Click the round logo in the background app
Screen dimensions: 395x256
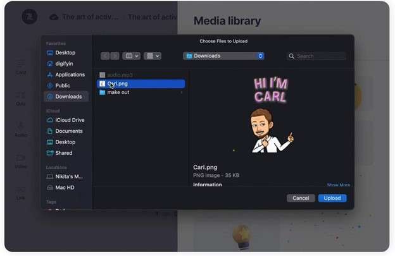(x=30, y=17)
